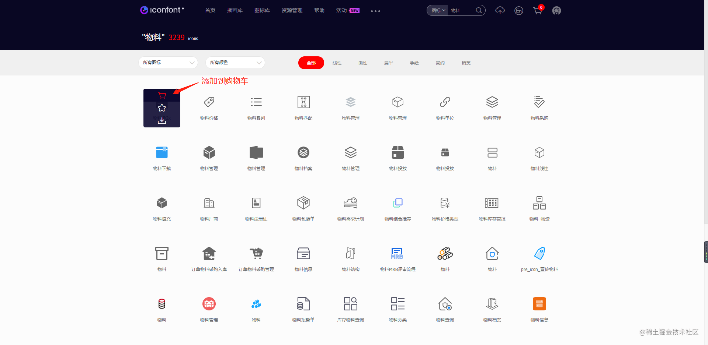Filter icons by 线性 style
The height and width of the screenshot is (345, 708).
[x=337, y=63]
